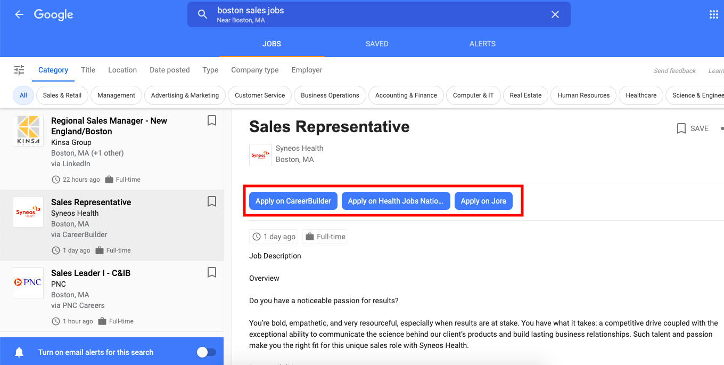The width and height of the screenshot is (724, 365).
Task: Select the Title filter tab
Action: (x=88, y=70)
